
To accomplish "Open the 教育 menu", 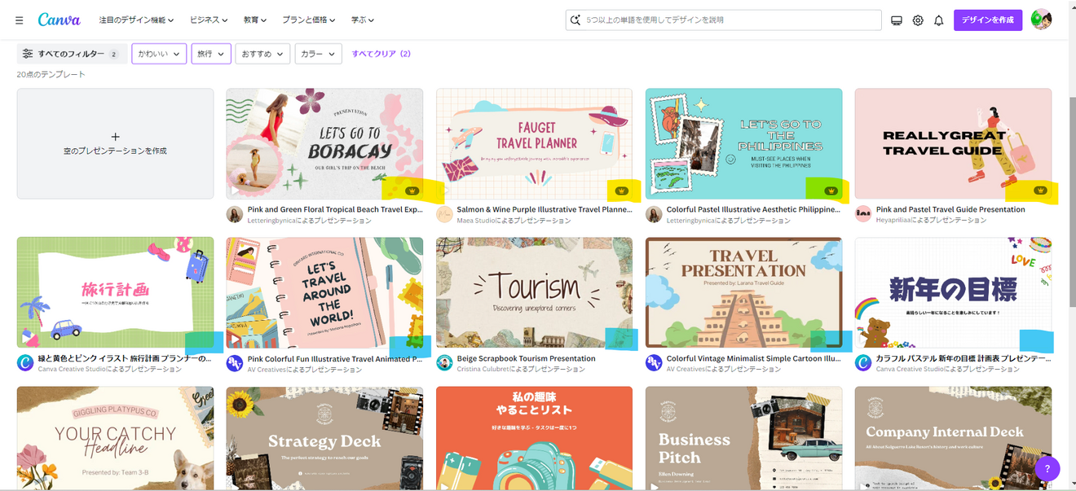I will pos(254,20).
